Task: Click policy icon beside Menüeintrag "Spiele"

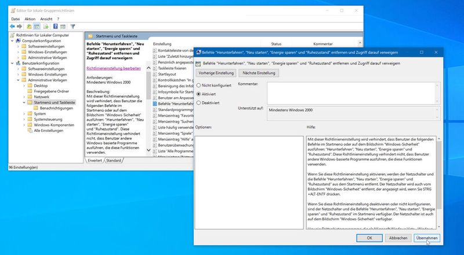Action: point(155,133)
